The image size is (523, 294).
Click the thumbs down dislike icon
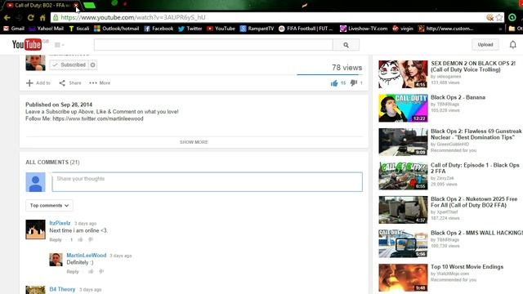[354, 83]
